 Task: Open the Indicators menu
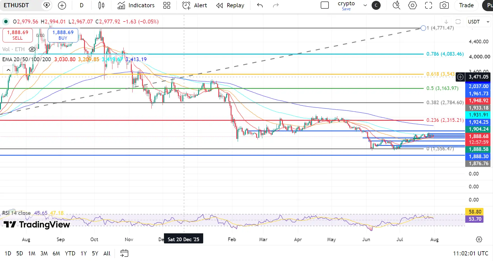tap(136, 5)
